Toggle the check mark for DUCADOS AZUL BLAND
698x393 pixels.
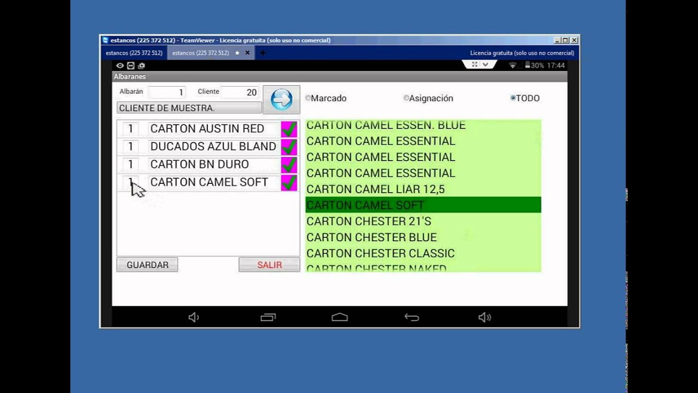point(289,147)
